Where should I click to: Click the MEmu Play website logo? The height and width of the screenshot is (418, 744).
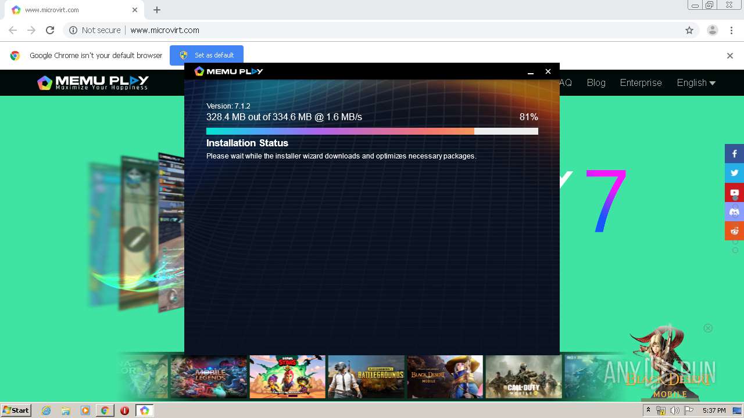click(93, 82)
